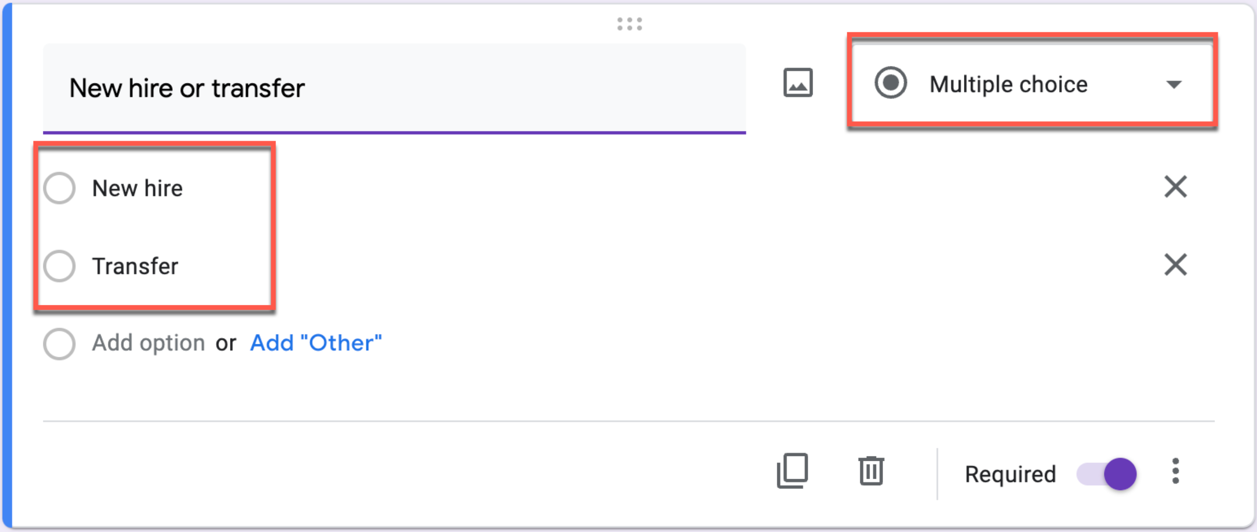Remove the "New hire" option with its X
The height and width of the screenshot is (532, 1257).
click(x=1176, y=187)
